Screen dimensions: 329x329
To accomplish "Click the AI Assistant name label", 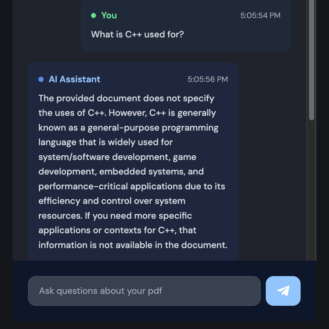I will 75,79.
